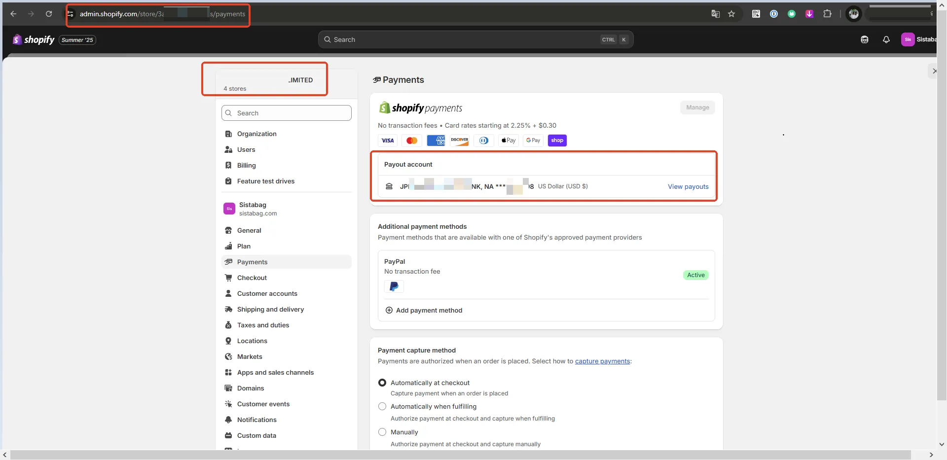Reload the page with browser refresh button
This screenshot has width=947, height=460.
click(x=49, y=14)
